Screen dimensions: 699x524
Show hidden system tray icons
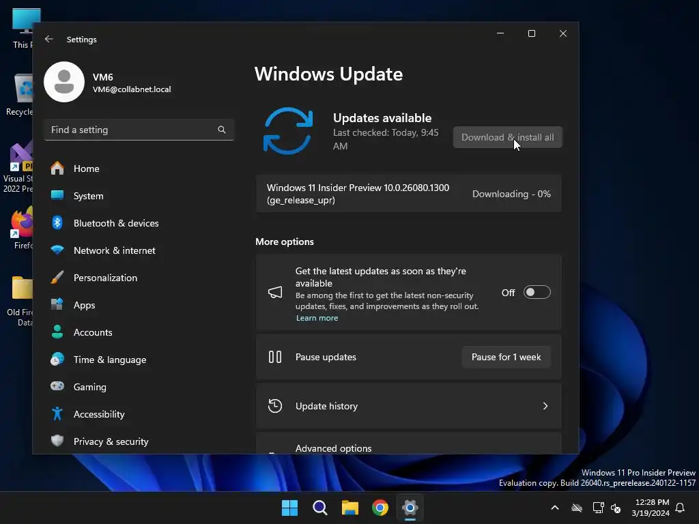555,508
